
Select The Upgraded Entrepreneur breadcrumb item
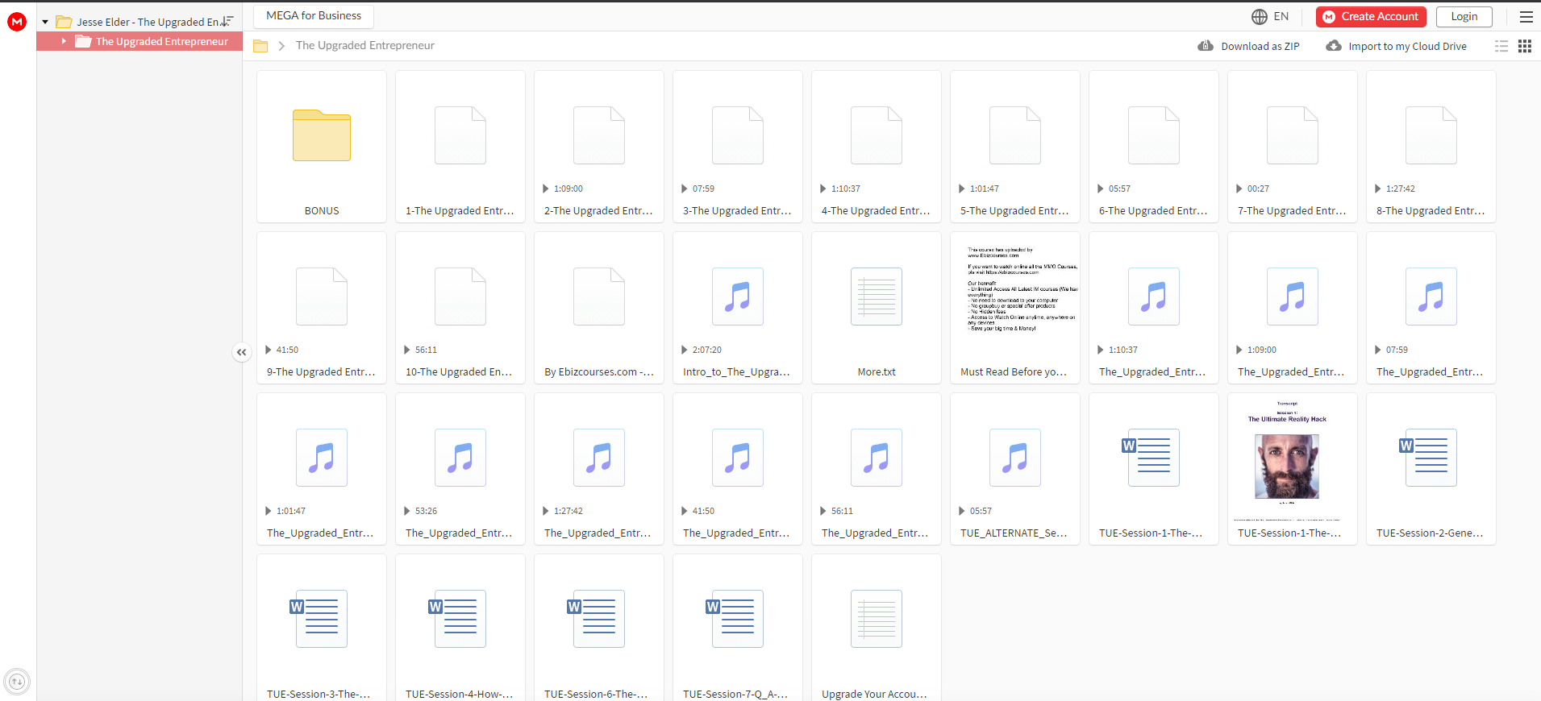pos(365,45)
